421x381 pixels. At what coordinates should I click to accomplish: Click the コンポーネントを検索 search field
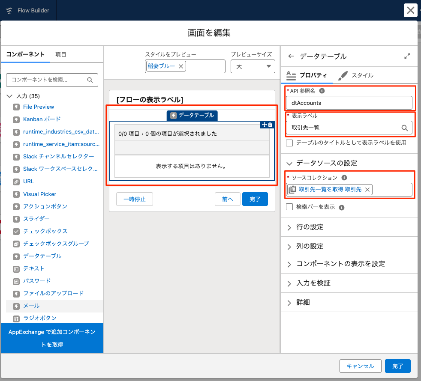point(48,80)
